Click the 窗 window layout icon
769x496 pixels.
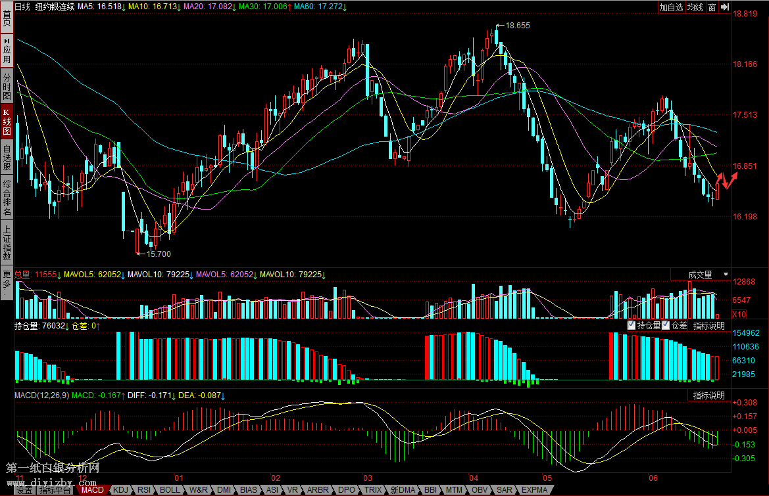712,7
